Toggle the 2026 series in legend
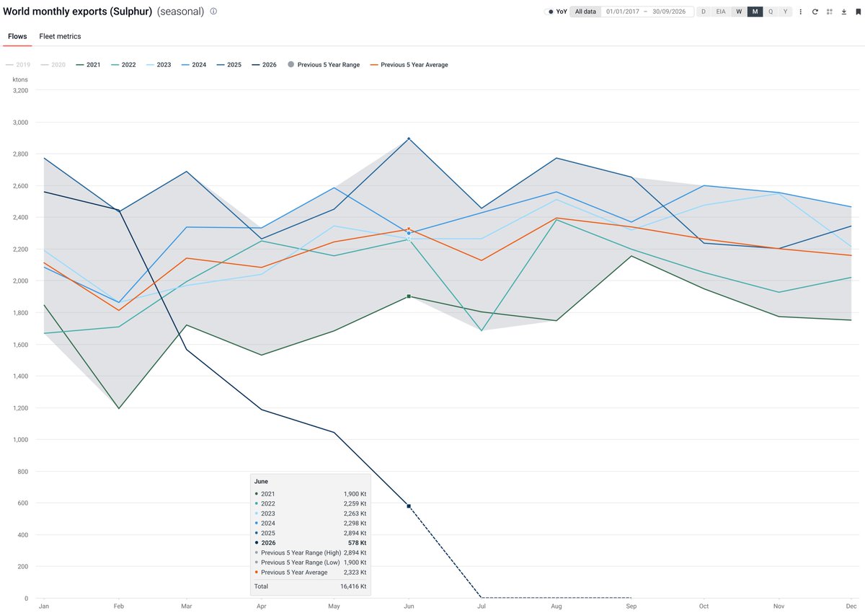The image size is (865, 613). pyautogui.click(x=264, y=65)
